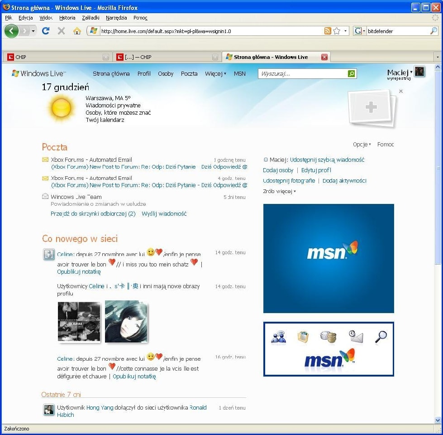Viewport: 443px width, 435px height.
Task: Click the MSN magnifying glass search icon
Action: [x=381, y=337]
